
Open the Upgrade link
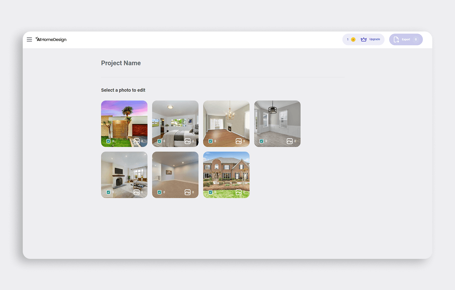tap(375, 39)
